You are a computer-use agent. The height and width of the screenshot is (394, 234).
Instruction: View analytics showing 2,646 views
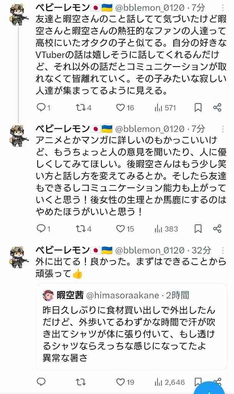(169, 382)
